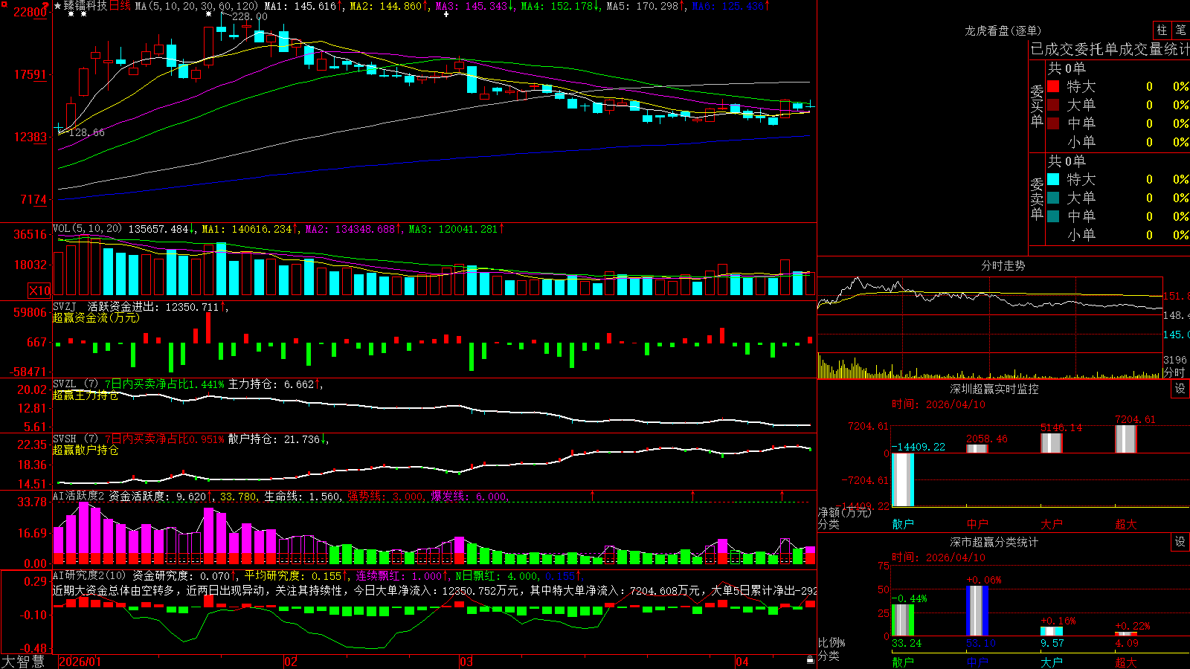Open 设 settings for 深市超赢分类统计
Viewport: 1190px width, 669px height.
point(1180,542)
